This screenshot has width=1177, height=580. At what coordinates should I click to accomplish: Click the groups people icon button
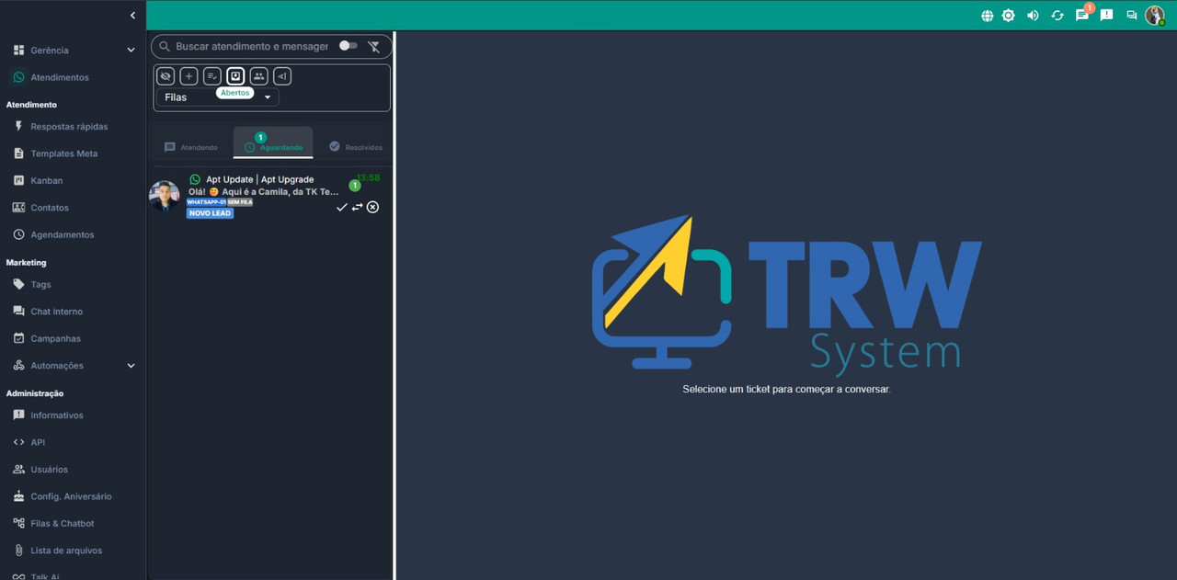pyautogui.click(x=259, y=76)
